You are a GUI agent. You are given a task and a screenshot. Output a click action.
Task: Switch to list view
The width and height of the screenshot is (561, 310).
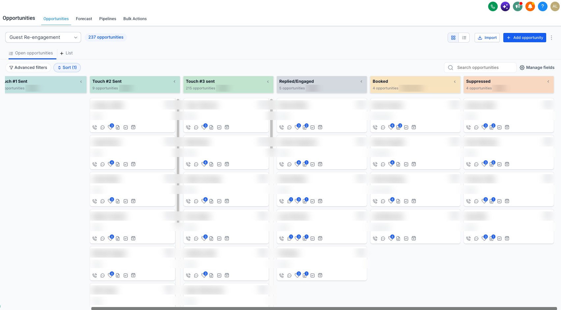464,38
